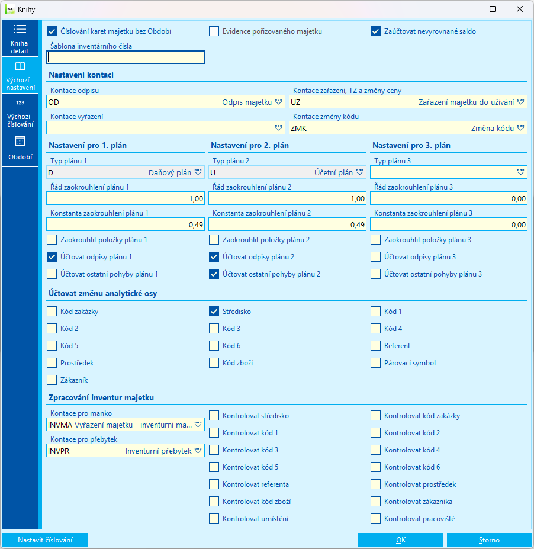Maximize the Knihy window
The height and width of the screenshot is (549, 534).
click(493, 9)
